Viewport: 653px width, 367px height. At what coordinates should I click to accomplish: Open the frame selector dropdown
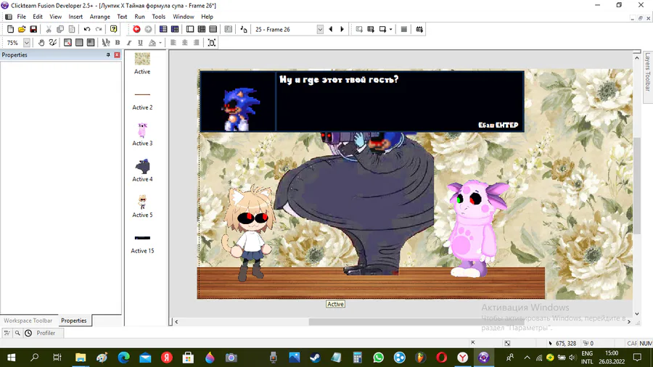click(x=320, y=29)
